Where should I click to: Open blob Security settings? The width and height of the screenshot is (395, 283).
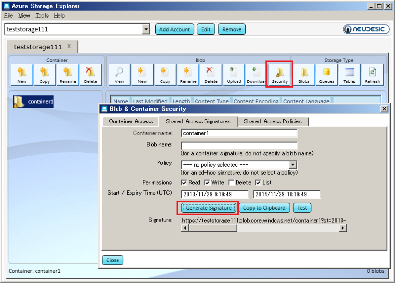tap(279, 75)
